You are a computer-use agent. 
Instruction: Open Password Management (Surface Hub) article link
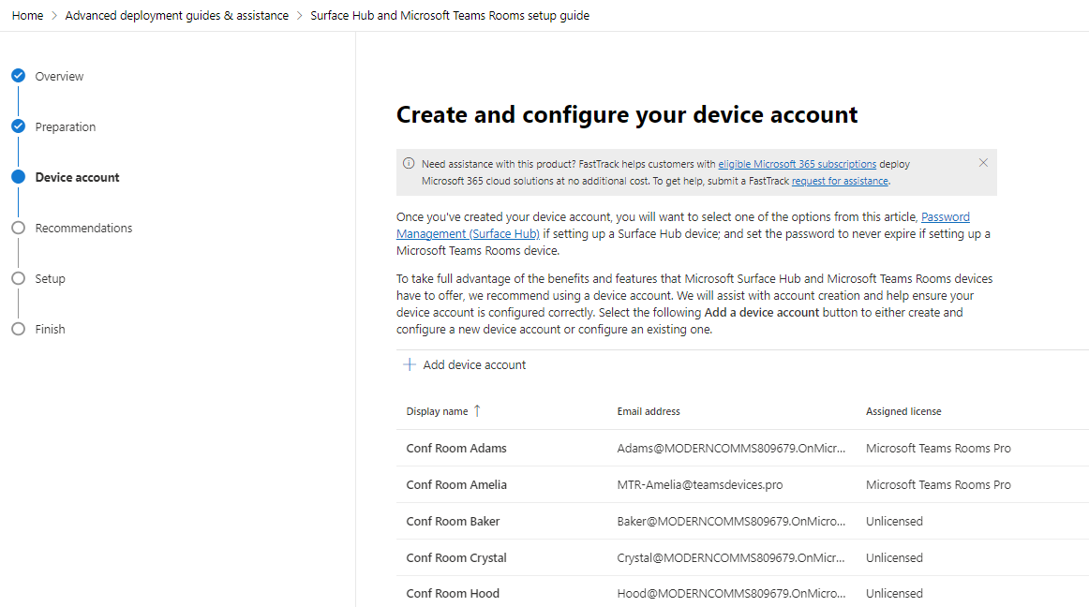click(x=468, y=233)
